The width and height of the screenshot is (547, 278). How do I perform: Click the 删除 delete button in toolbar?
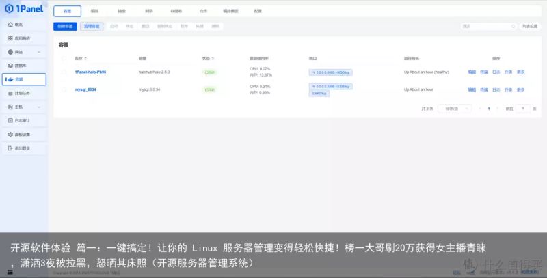tap(215, 26)
